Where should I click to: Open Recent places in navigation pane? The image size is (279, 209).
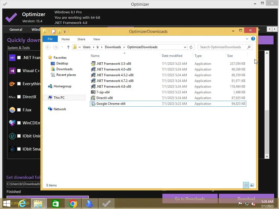(66, 75)
